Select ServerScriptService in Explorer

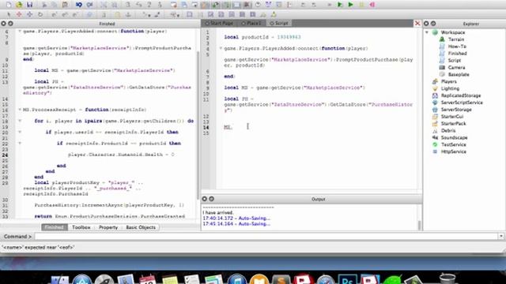pos(462,103)
